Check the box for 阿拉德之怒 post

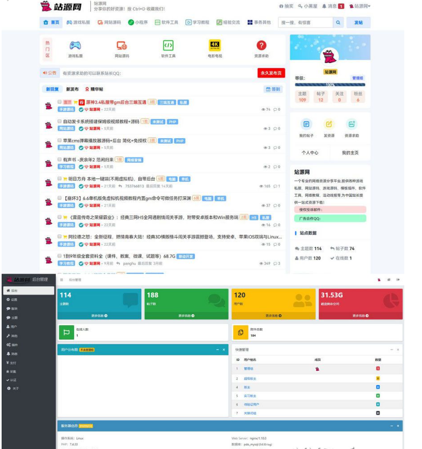pyautogui.click(x=60, y=237)
